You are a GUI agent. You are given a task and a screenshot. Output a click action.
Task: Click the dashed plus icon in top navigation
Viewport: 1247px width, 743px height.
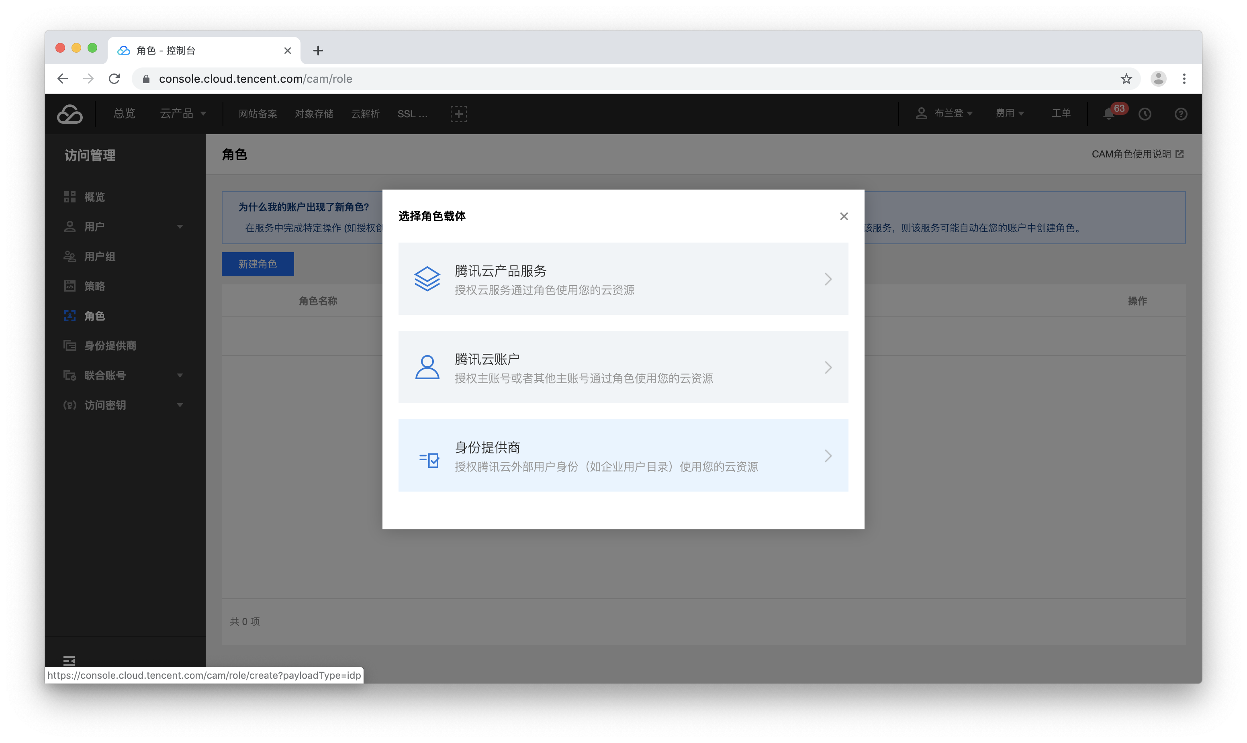[458, 114]
